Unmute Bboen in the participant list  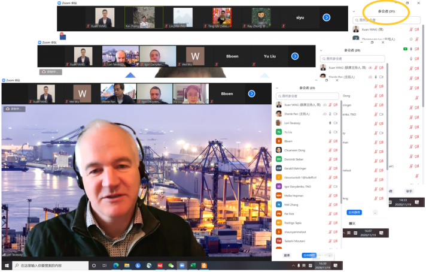[330, 141]
